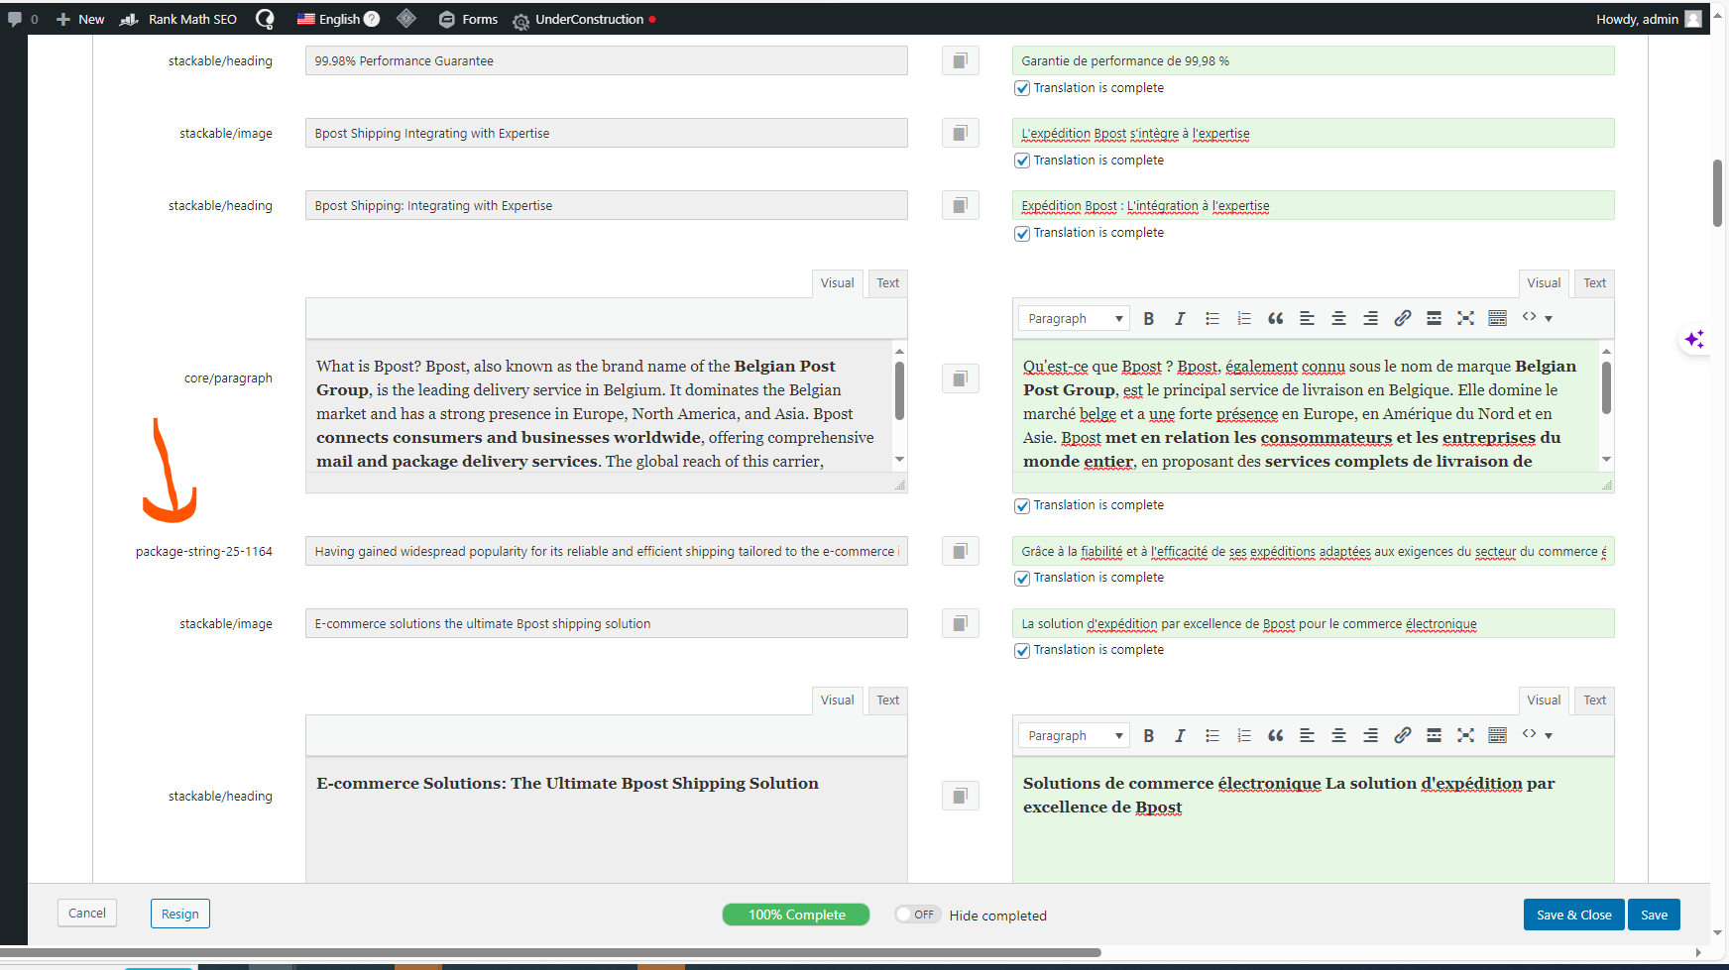1729x970 pixels.
Task: Copy 'Bpost Shipping Integrating with Expertise' source
Action: click(x=960, y=134)
